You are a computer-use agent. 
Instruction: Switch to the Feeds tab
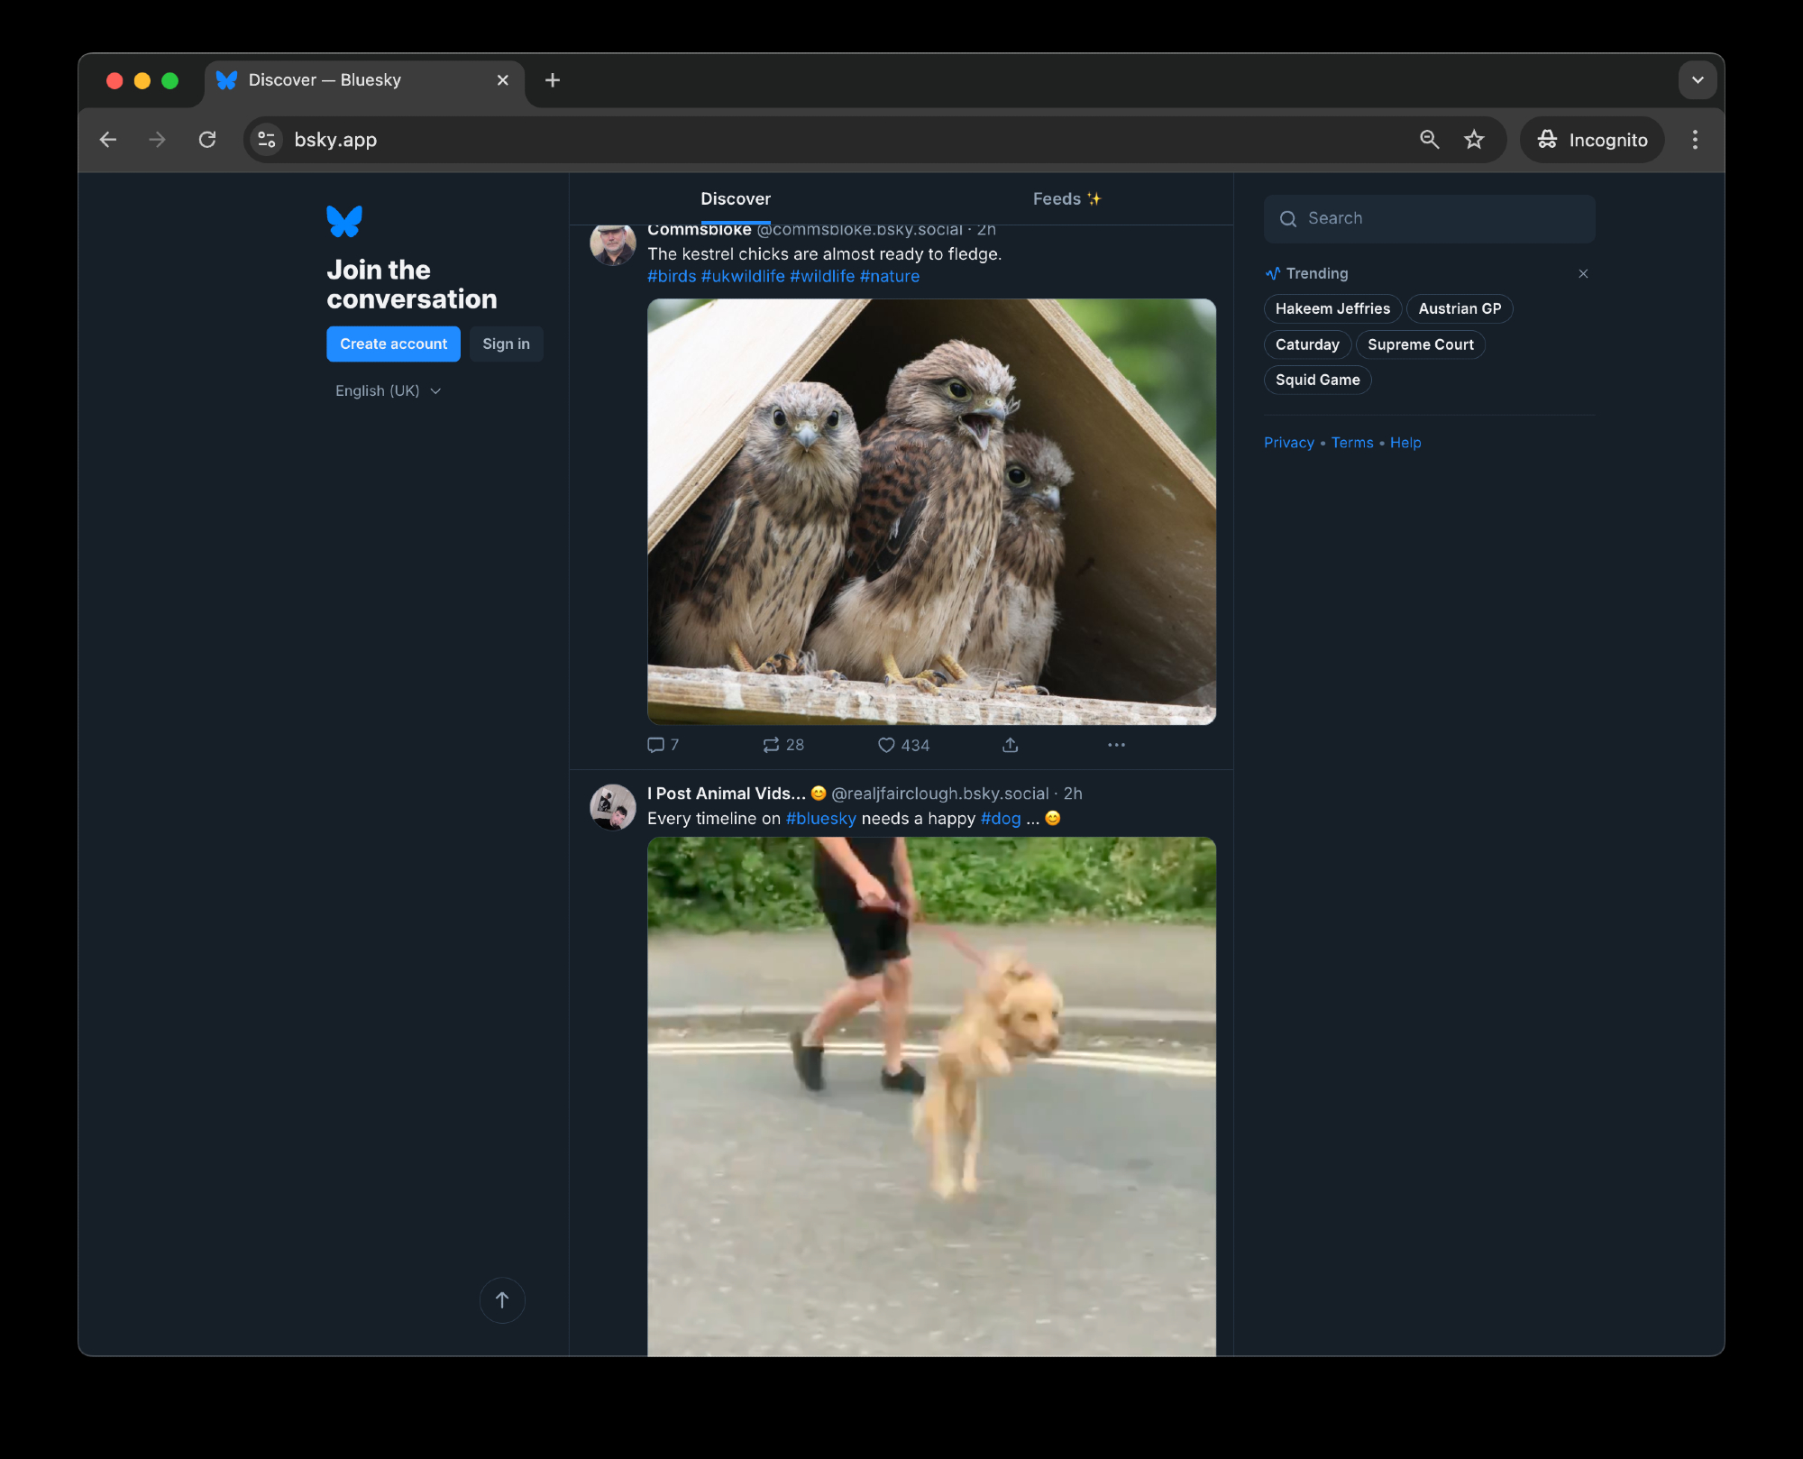point(1066,199)
